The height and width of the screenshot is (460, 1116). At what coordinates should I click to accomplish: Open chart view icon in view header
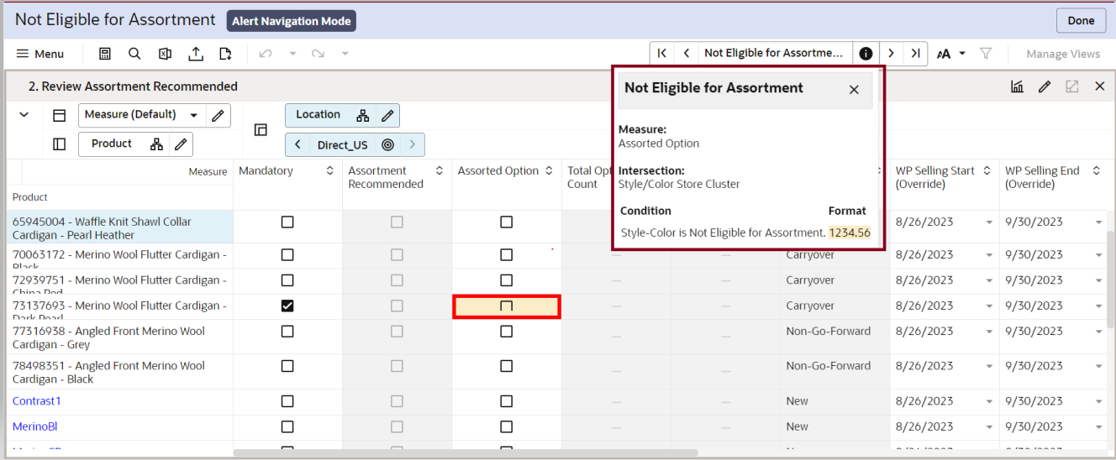click(x=1017, y=86)
